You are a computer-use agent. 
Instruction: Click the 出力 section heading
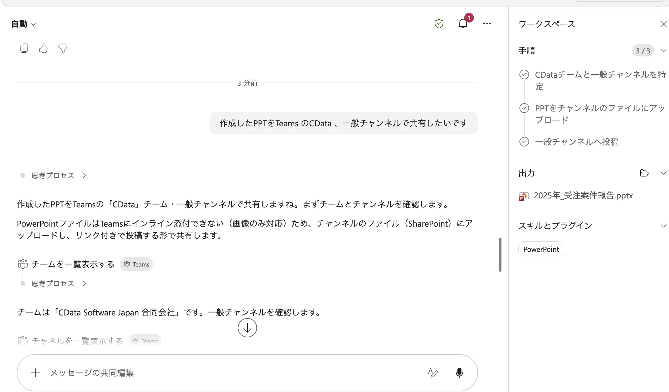tap(527, 173)
